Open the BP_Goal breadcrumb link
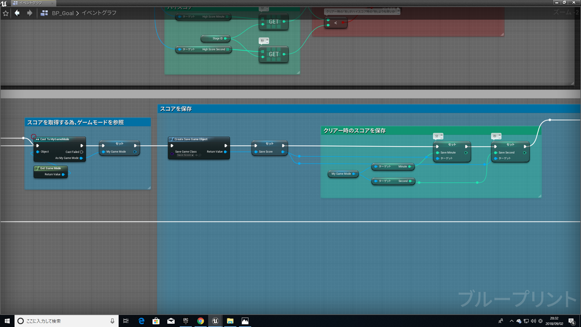 [62, 13]
